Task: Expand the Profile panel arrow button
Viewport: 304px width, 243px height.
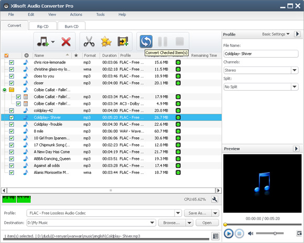Action: click(x=297, y=34)
